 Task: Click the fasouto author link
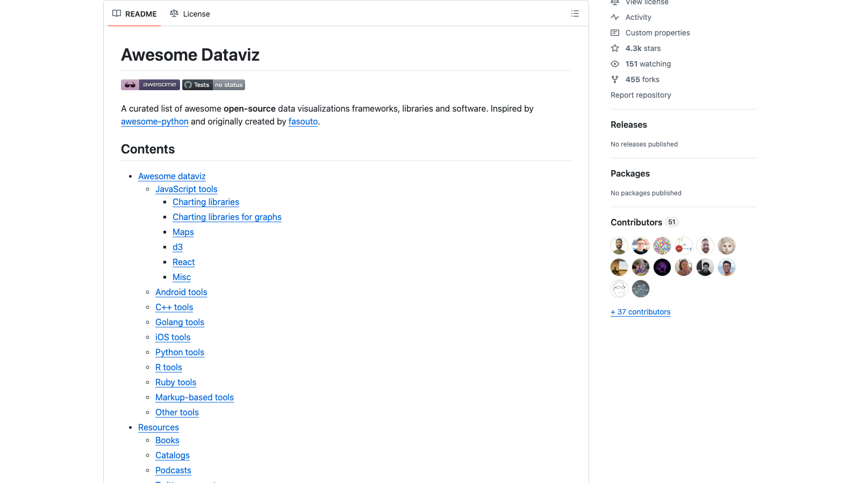303,121
